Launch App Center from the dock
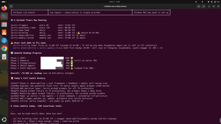Screen dimensions: 221x124 click(4, 32)
